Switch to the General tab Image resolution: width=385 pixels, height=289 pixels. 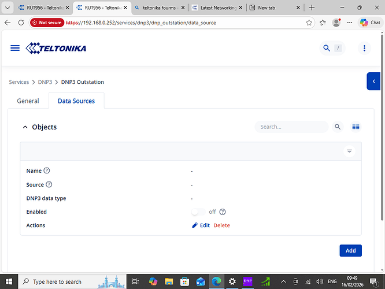point(28,101)
